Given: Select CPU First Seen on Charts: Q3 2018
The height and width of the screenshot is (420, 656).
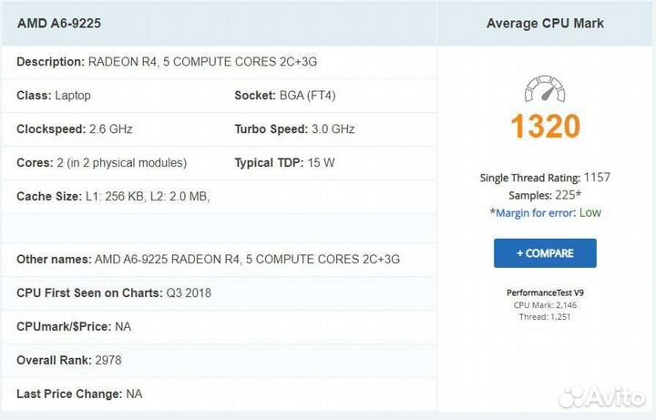Looking at the screenshot, I should (114, 292).
